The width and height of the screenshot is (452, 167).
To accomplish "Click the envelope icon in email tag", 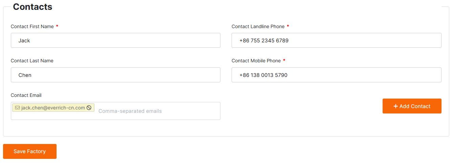I will 17,108.
